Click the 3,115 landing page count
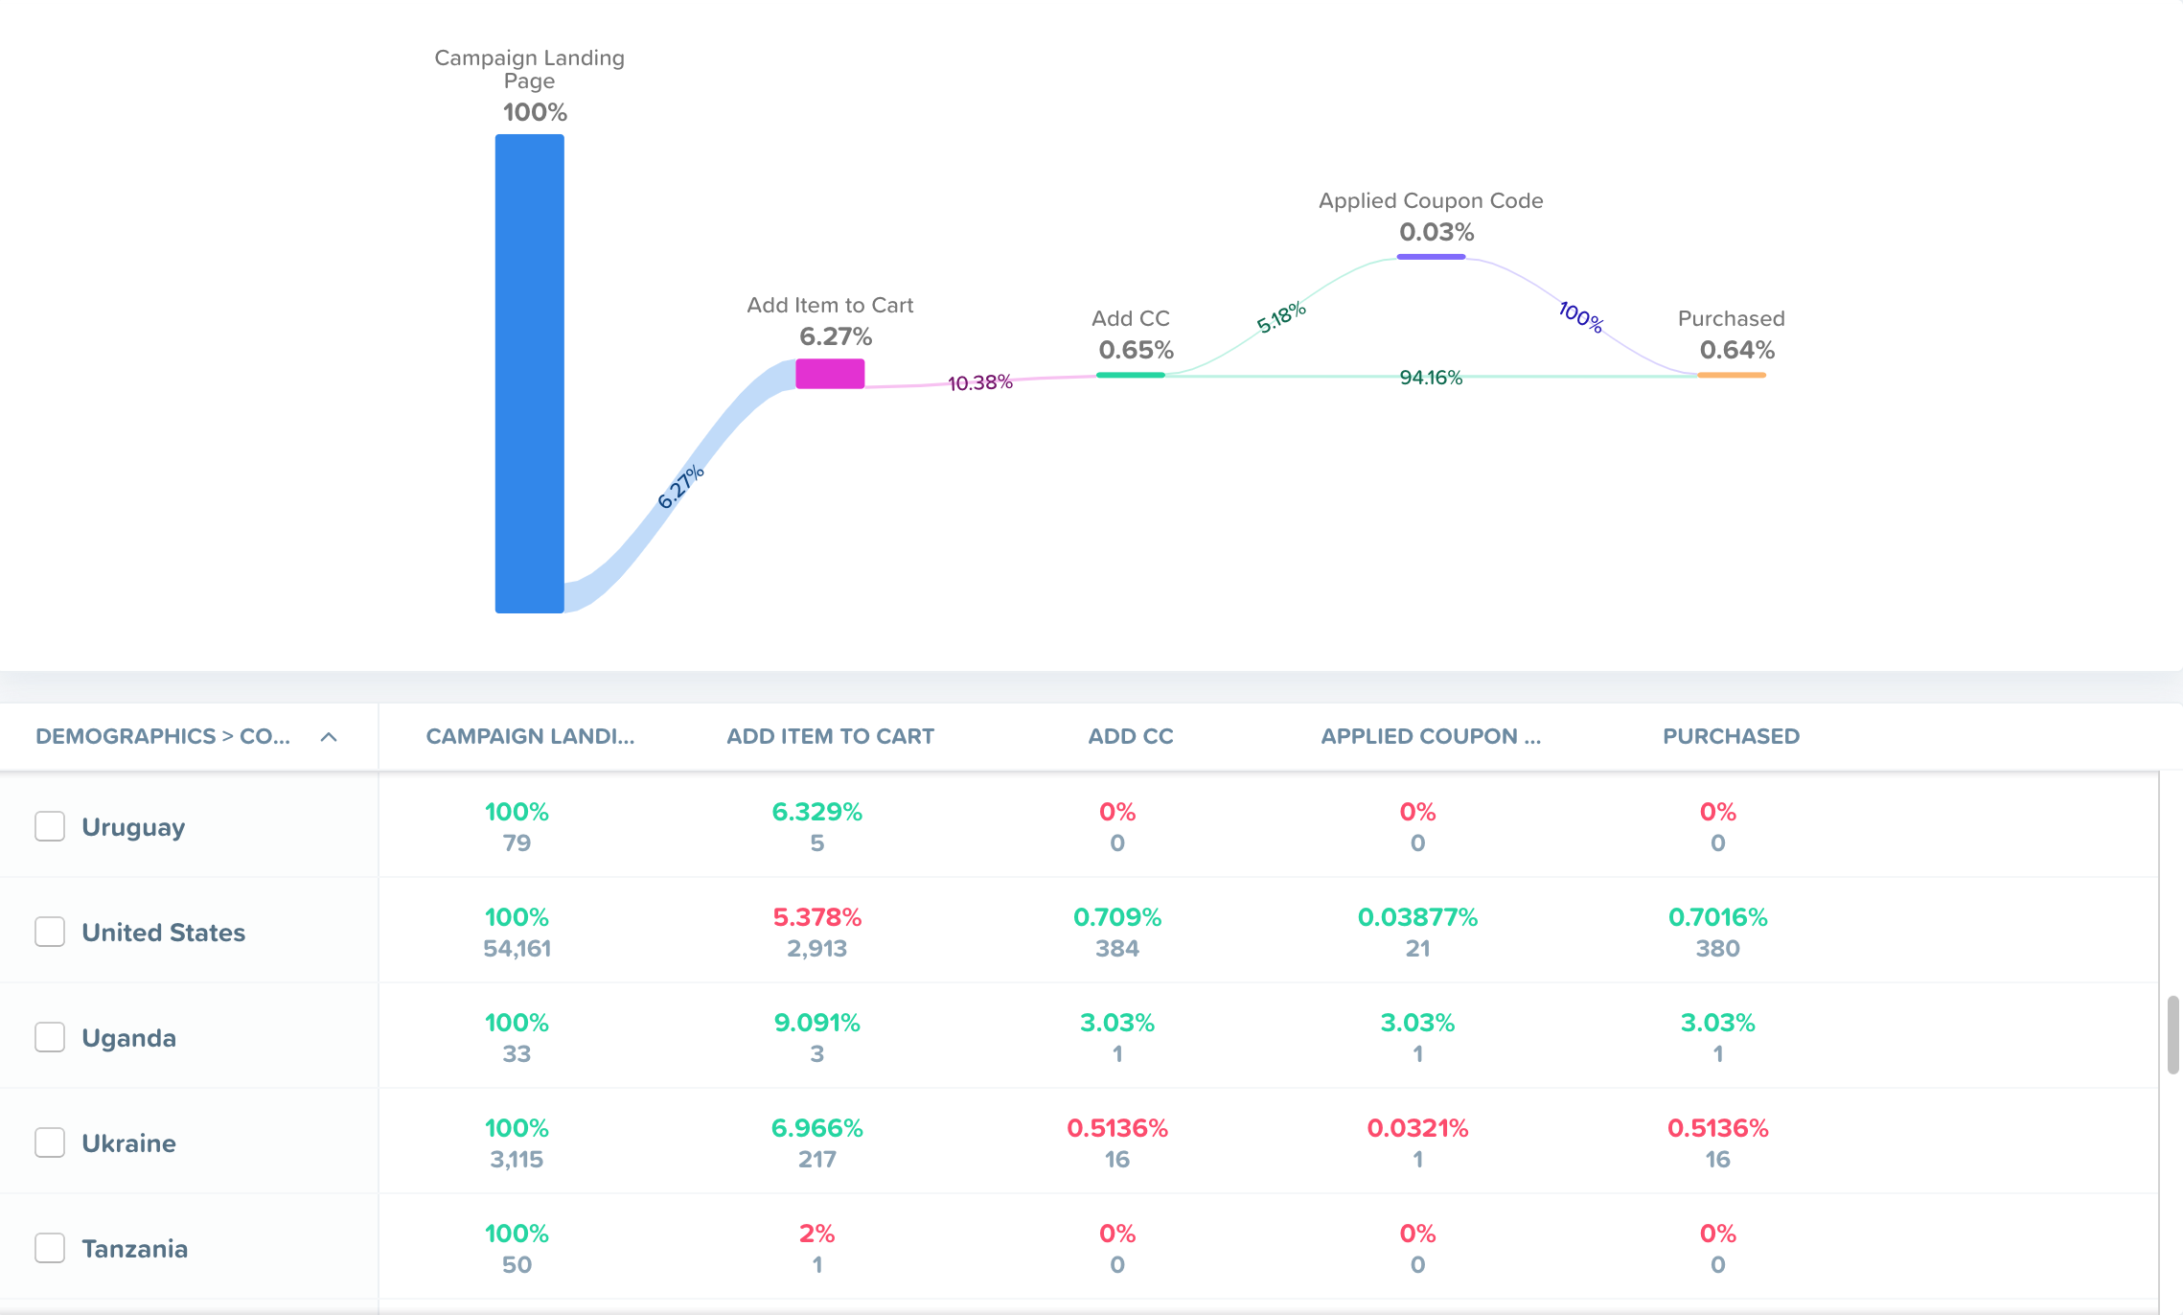Screen dimensions: 2183x1315 (517, 1160)
